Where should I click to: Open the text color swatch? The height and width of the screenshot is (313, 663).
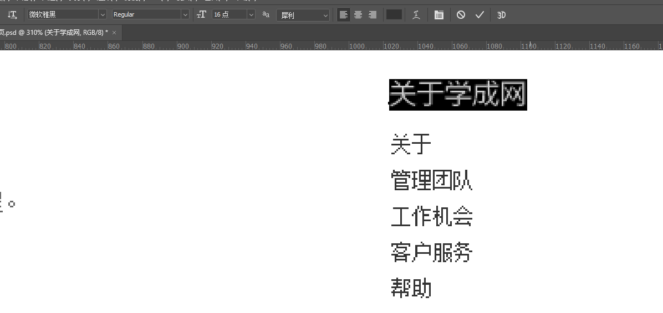[x=394, y=14]
